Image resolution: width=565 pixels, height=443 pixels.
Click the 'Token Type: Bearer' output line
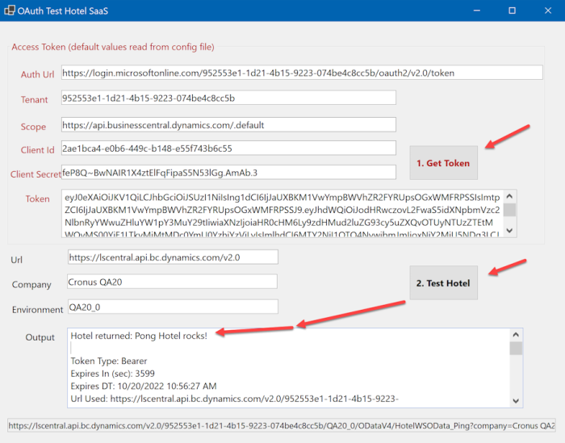point(109,361)
